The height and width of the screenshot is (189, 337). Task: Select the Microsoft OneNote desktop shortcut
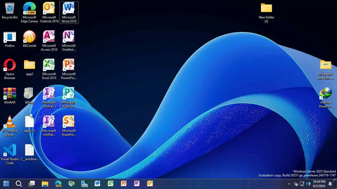tap(69, 41)
